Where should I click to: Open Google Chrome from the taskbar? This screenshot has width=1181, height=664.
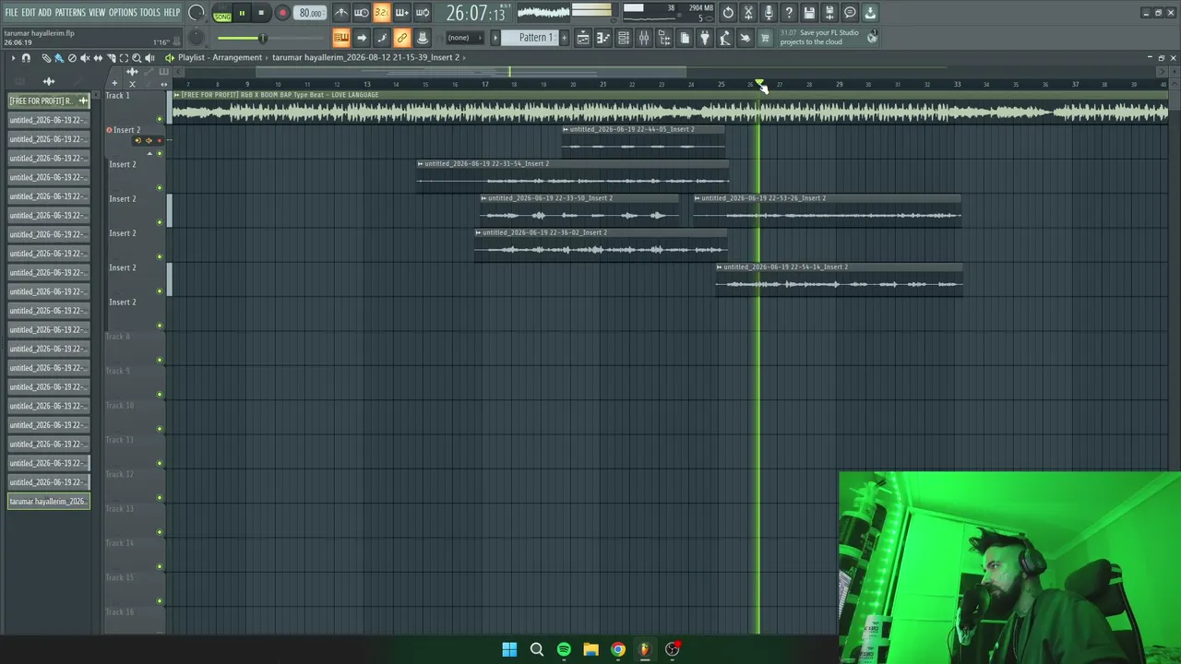coord(618,649)
